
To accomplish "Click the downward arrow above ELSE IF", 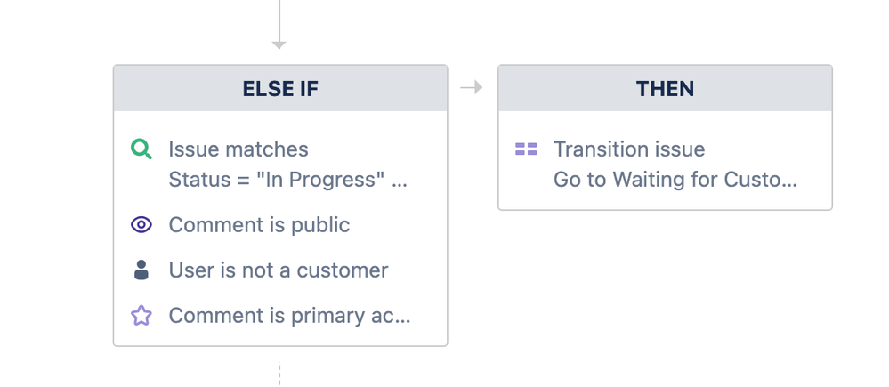I will [x=279, y=25].
